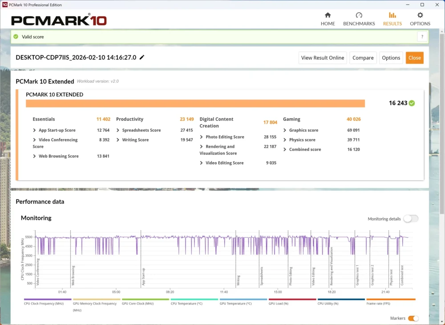Click the Graphics score value 69 091
The image size is (445, 325).
pyautogui.click(x=353, y=130)
